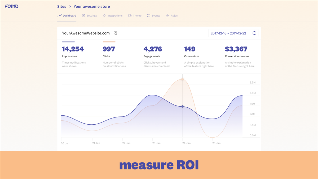Switch to the Dashboard tab

(67, 16)
